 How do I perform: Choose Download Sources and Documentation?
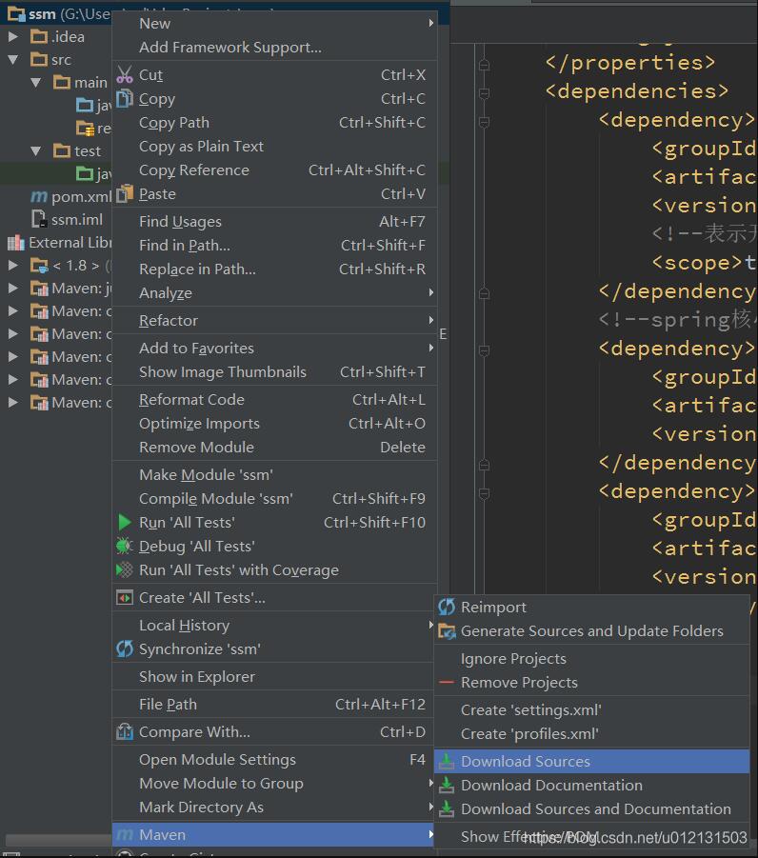[x=596, y=809]
